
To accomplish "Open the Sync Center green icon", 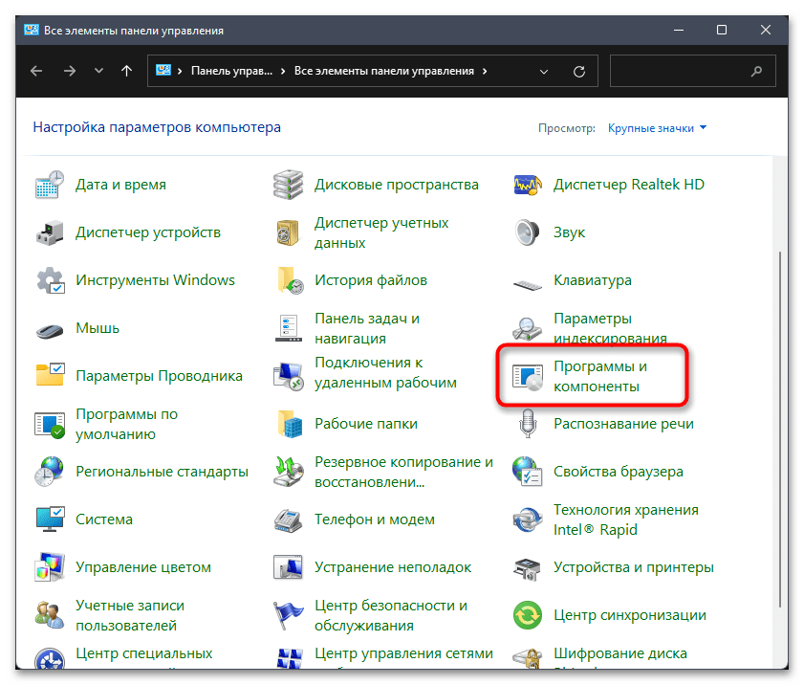I will click(x=528, y=615).
